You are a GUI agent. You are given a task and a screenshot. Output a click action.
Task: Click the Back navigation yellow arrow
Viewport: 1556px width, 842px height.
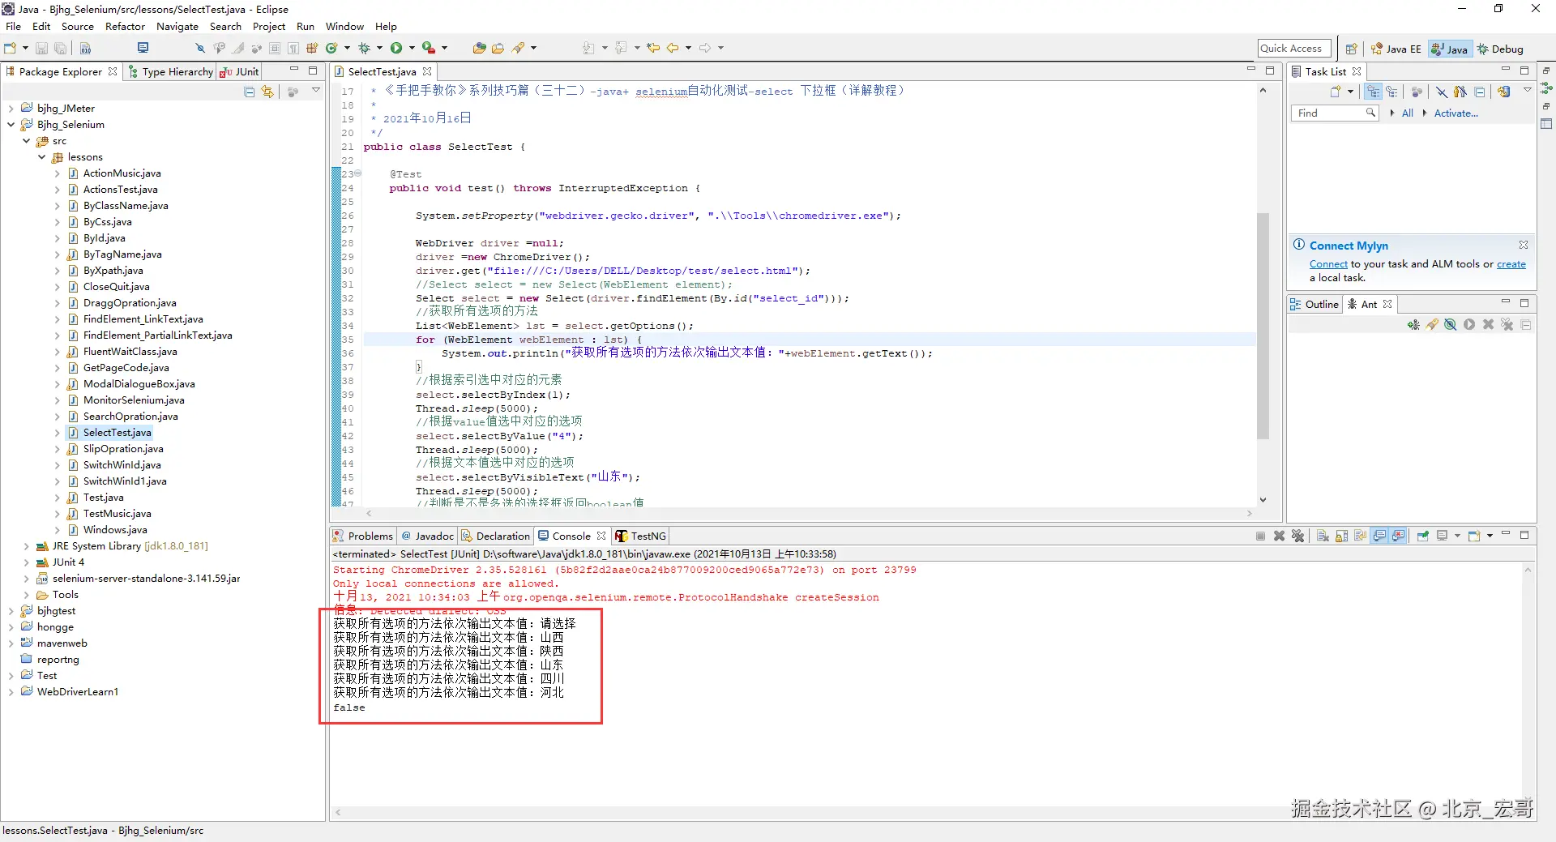[x=673, y=49]
